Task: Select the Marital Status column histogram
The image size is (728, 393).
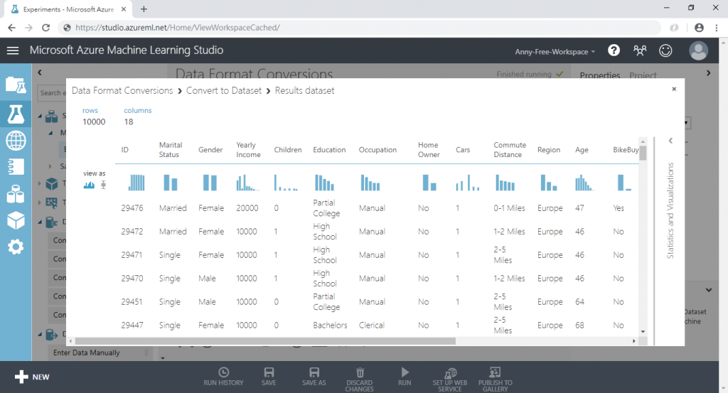Action: (171, 183)
